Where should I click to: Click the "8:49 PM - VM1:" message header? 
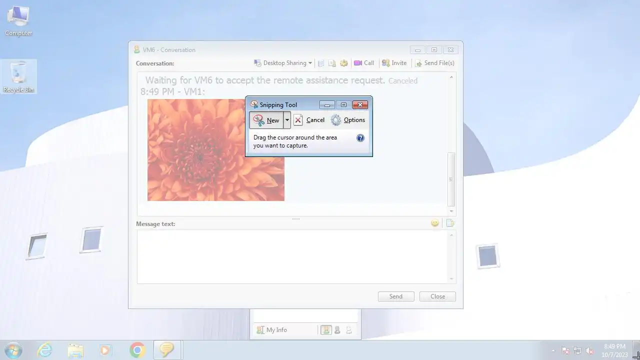[173, 91]
